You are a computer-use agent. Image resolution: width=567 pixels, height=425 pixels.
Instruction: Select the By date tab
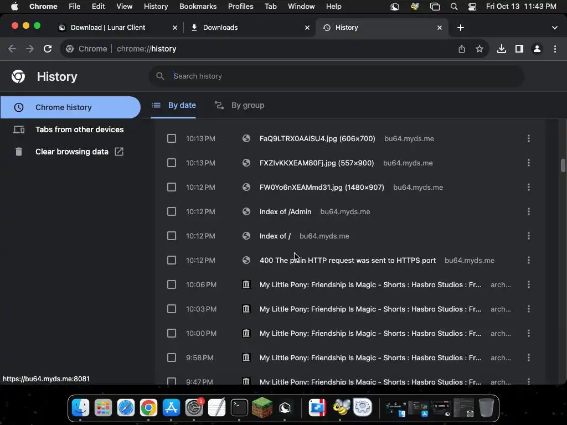[173, 105]
